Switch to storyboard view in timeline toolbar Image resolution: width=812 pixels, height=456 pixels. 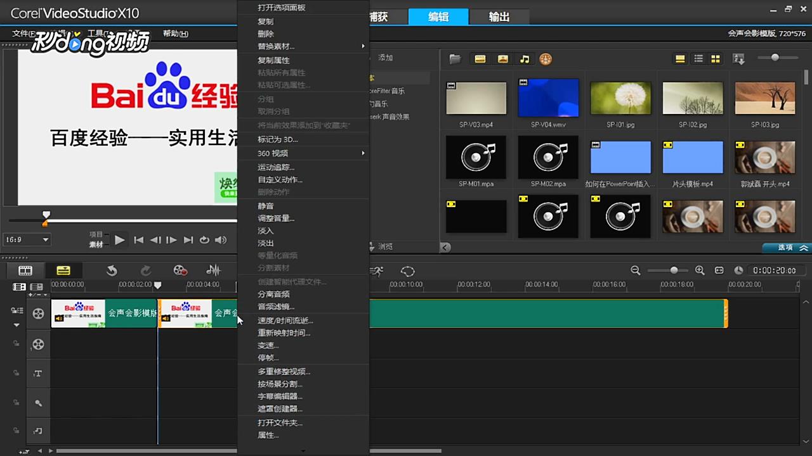[25, 270]
